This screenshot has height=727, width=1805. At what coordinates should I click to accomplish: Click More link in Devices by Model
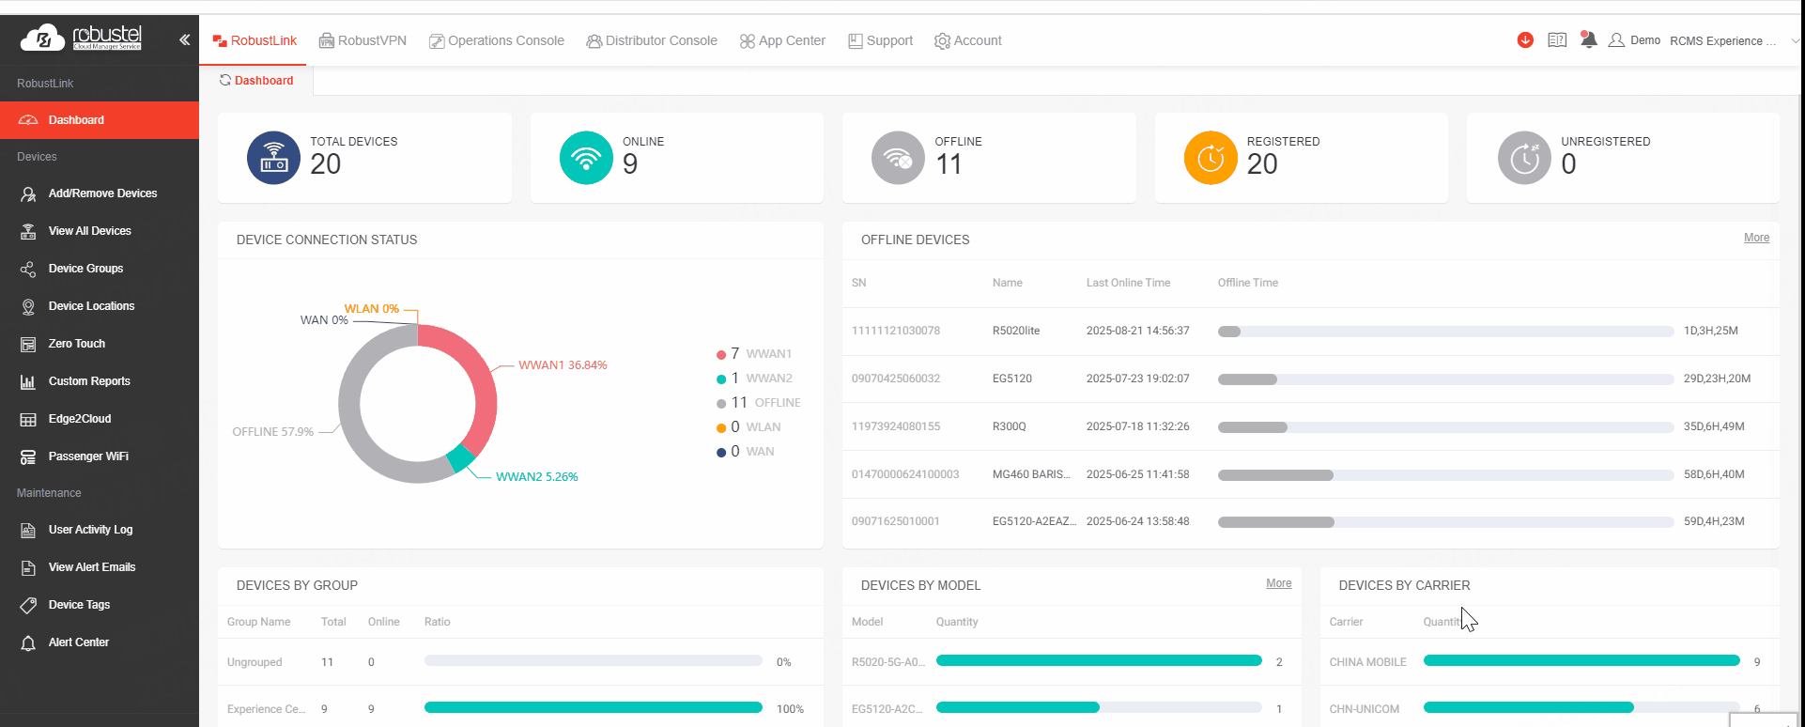point(1278,583)
